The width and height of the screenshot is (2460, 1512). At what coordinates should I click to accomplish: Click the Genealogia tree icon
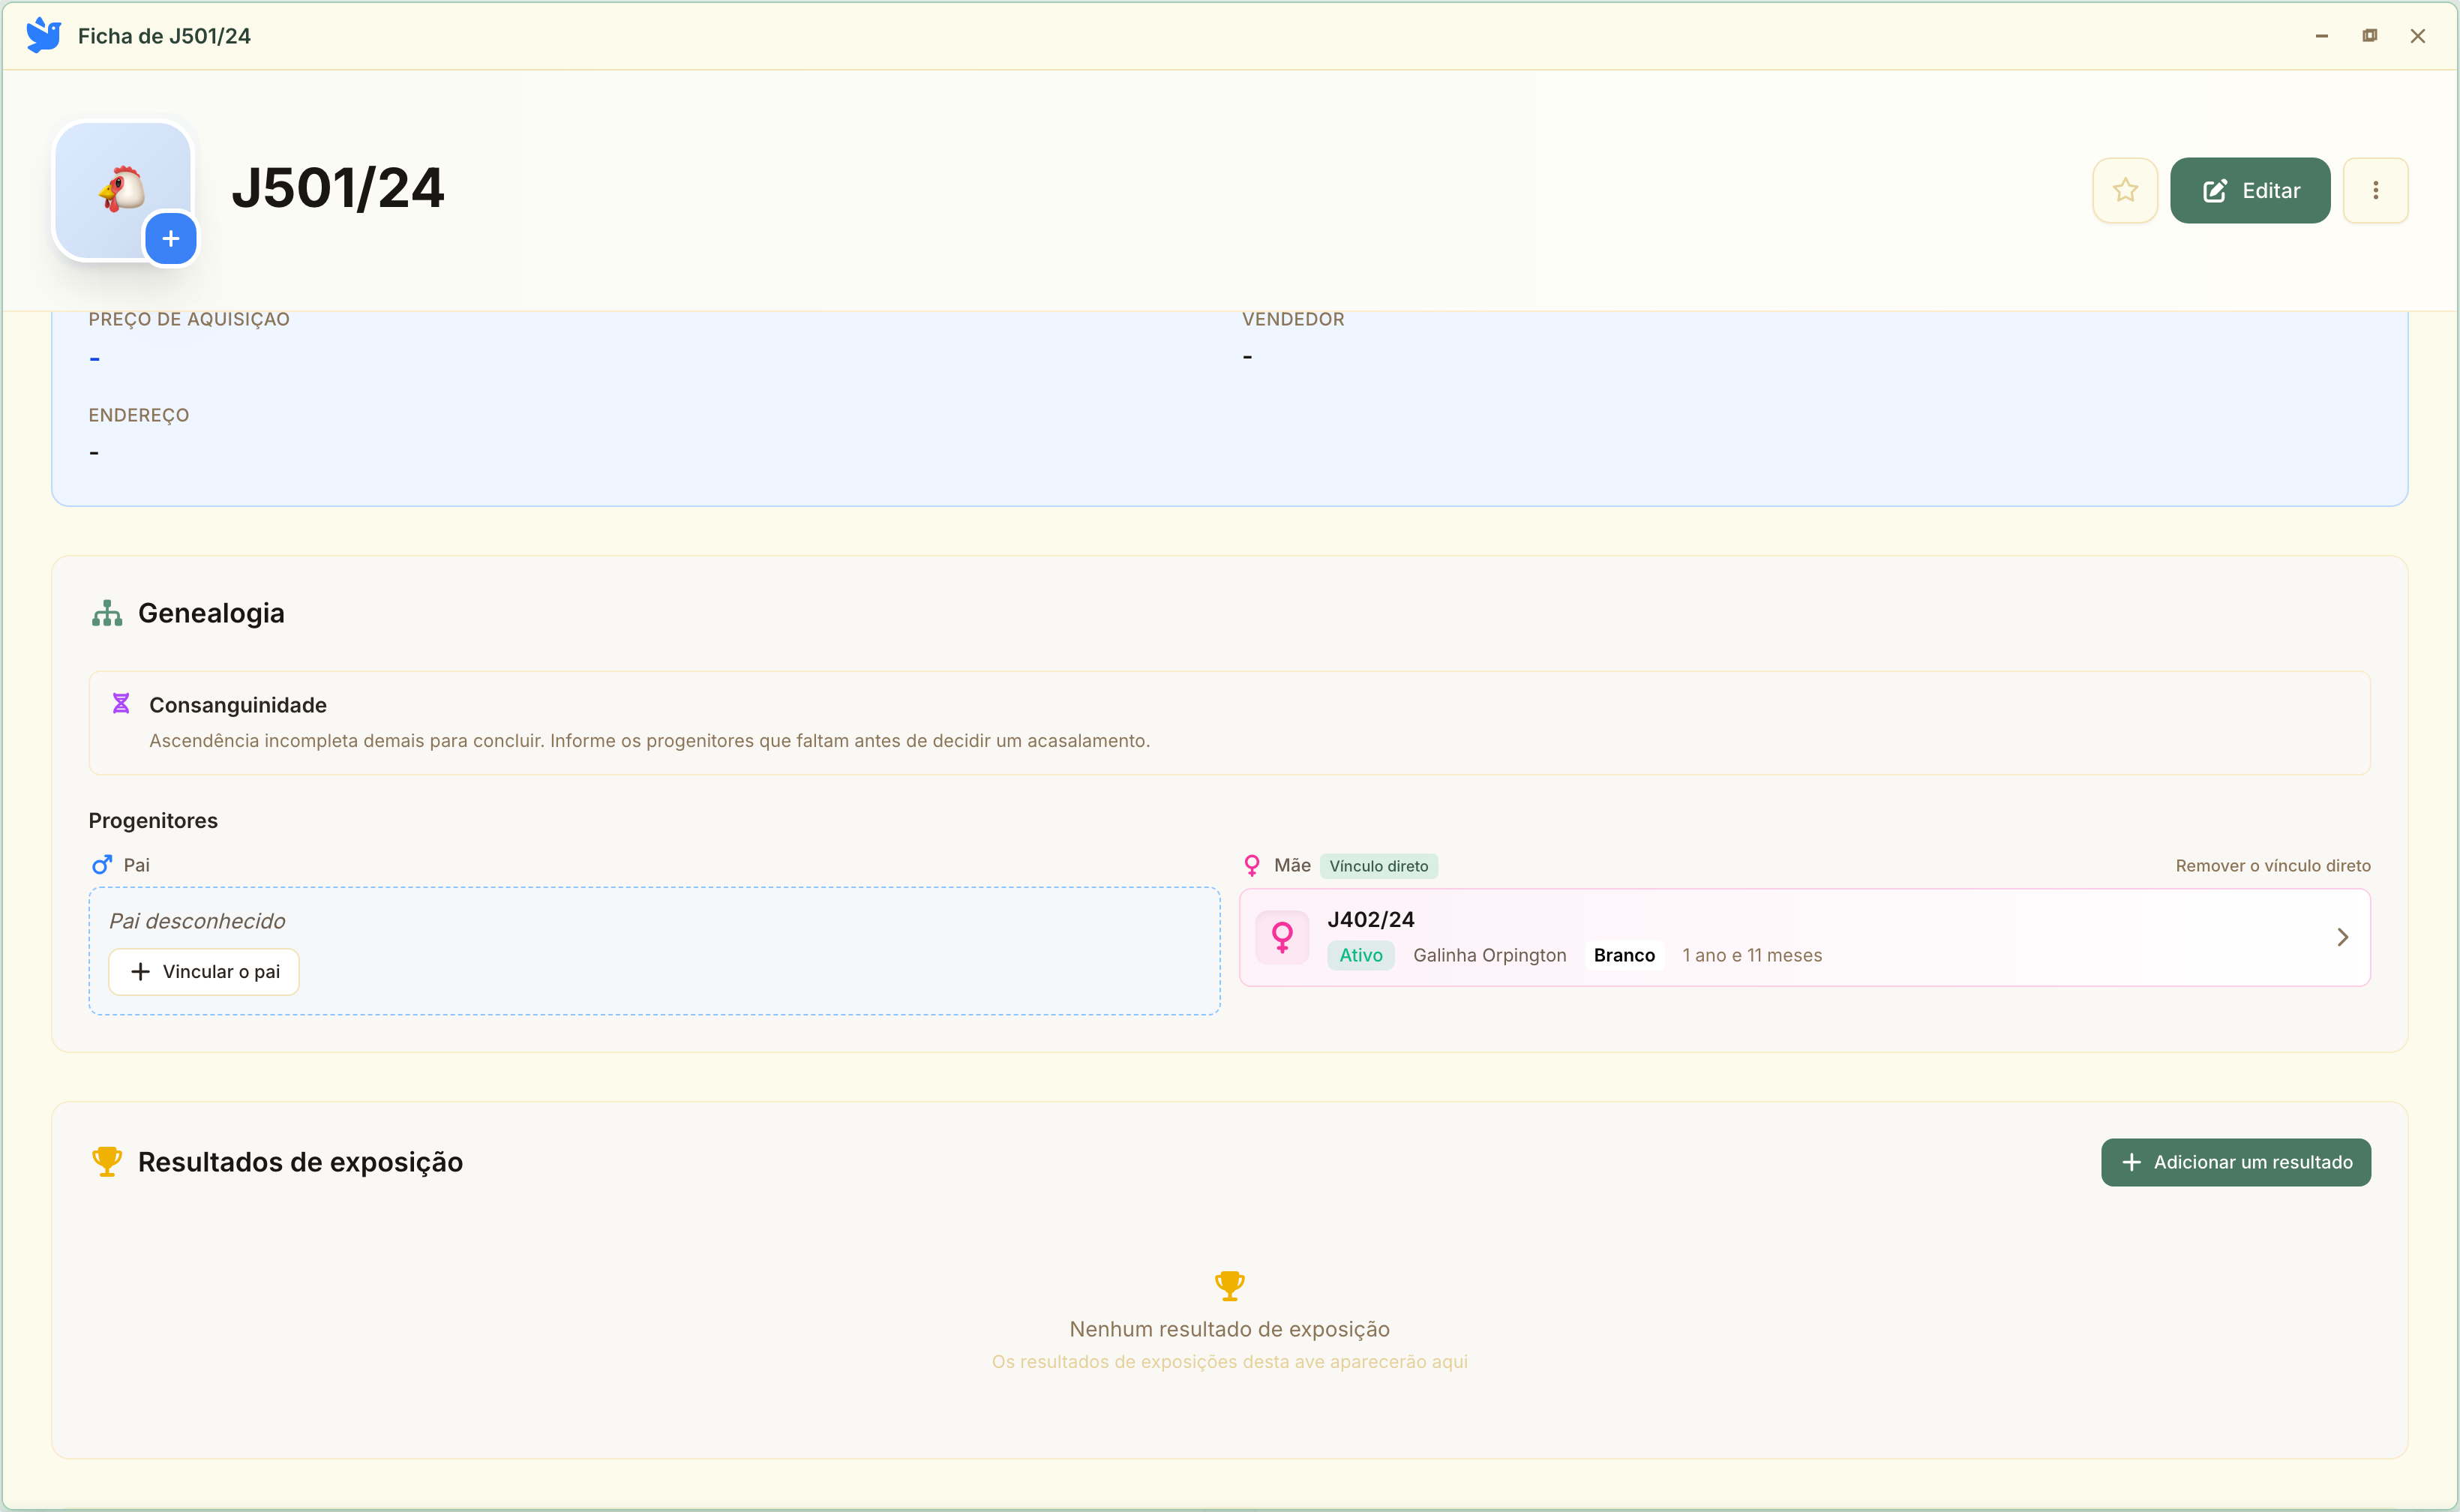pyautogui.click(x=107, y=613)
